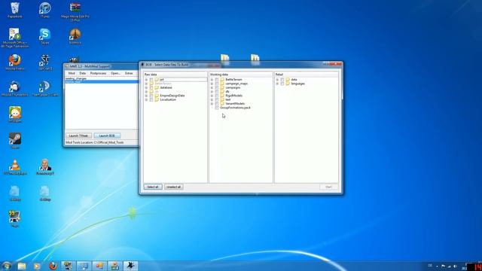Click the Mod Tools Location status text
Screen dimensions: 482x271
(95, 142)
